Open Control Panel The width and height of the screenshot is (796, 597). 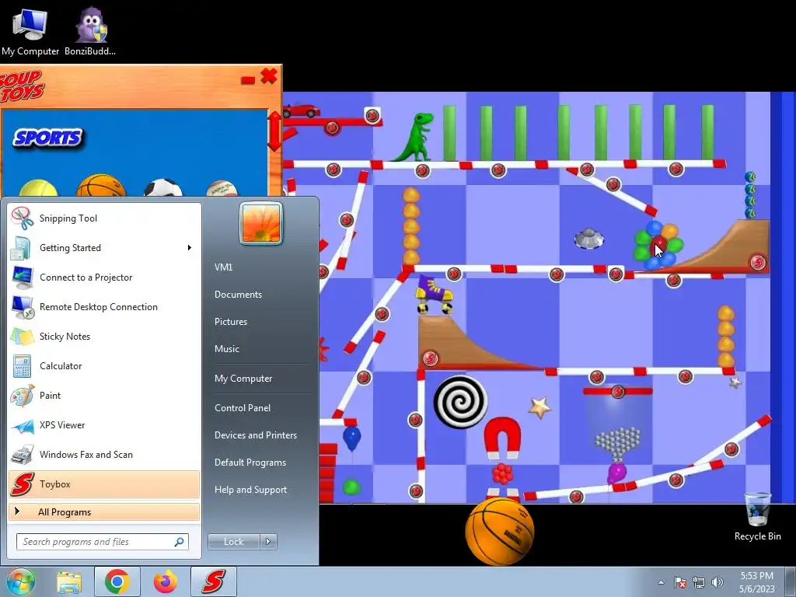tap(243, 408)
